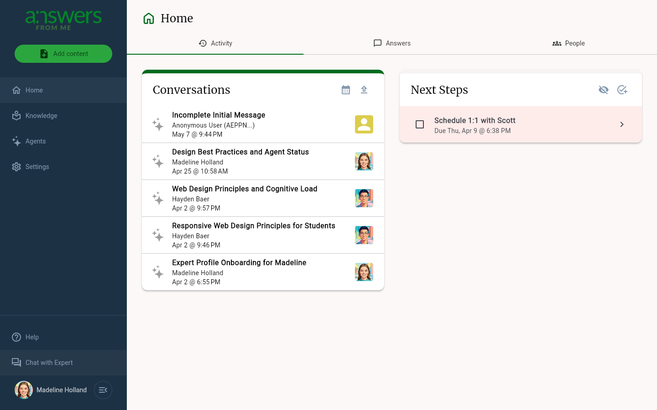Click sparkle icon beside Web Design Principles

click(x=158, y=198)
